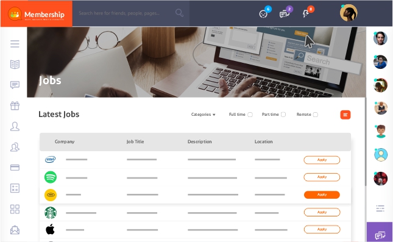Open the smiley face notifications icon
Viewport: 393px width, 242px height.
263,14
